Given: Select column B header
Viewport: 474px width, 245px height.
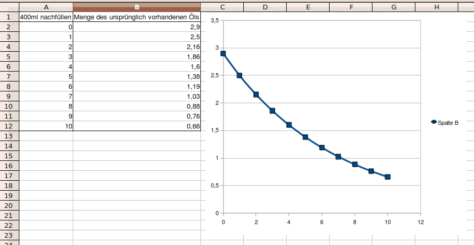Looking at the screenshot, I should coord(137,7).
